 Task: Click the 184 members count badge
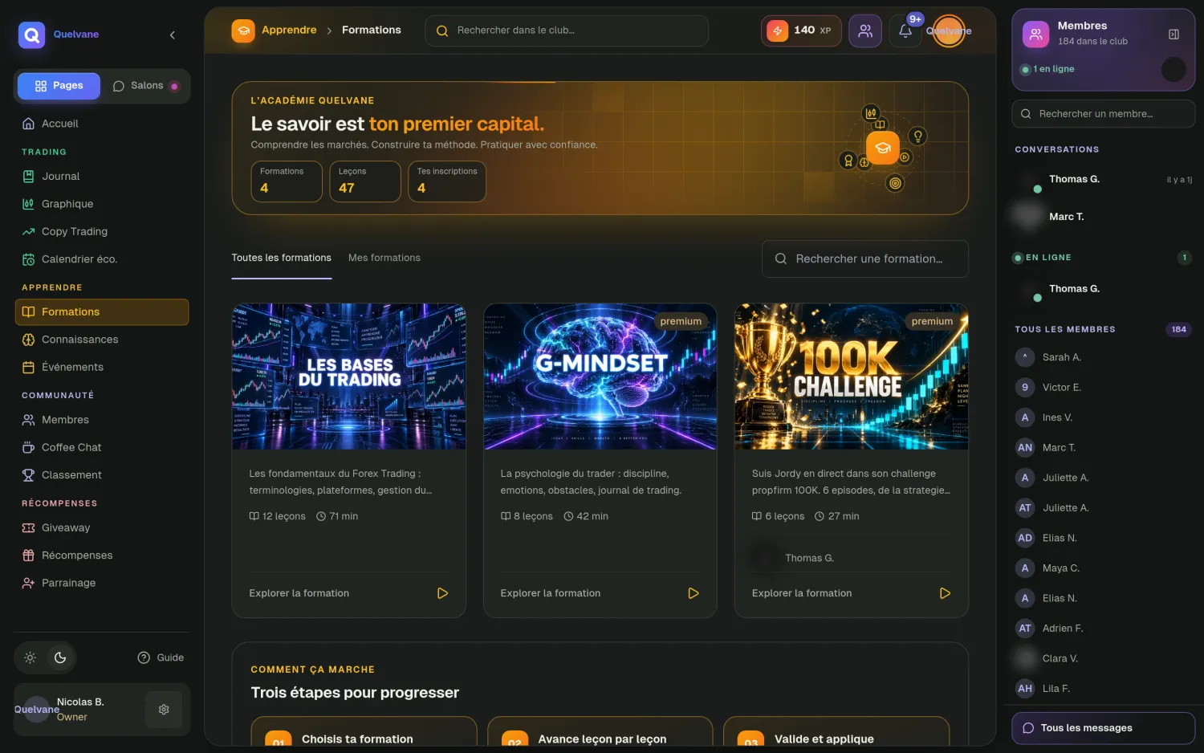(x=1178, y=330)
